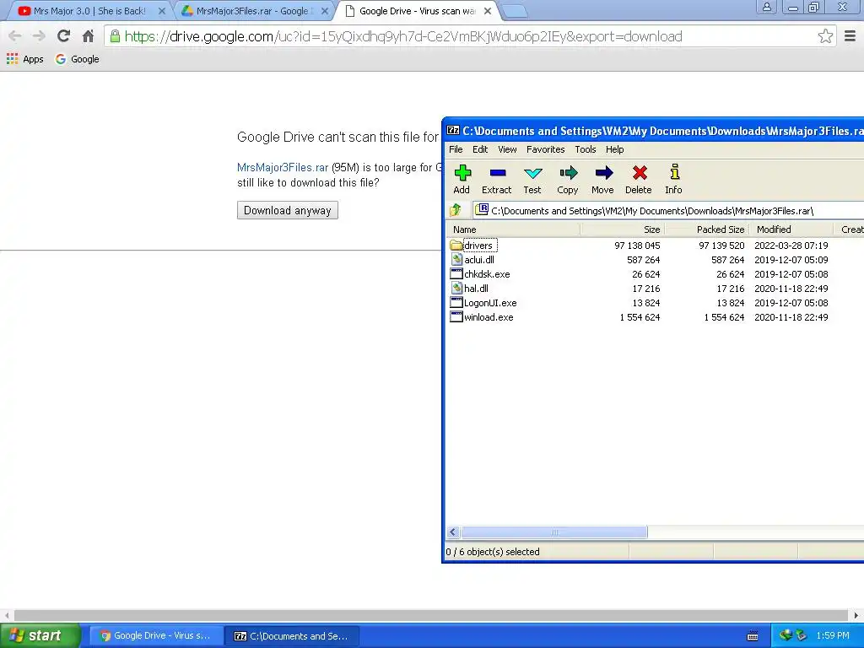The width and height of the screenshot is (864, 648).
Task: Open the 7-Zip Edit menu
Action: click(x=480, y=149)
